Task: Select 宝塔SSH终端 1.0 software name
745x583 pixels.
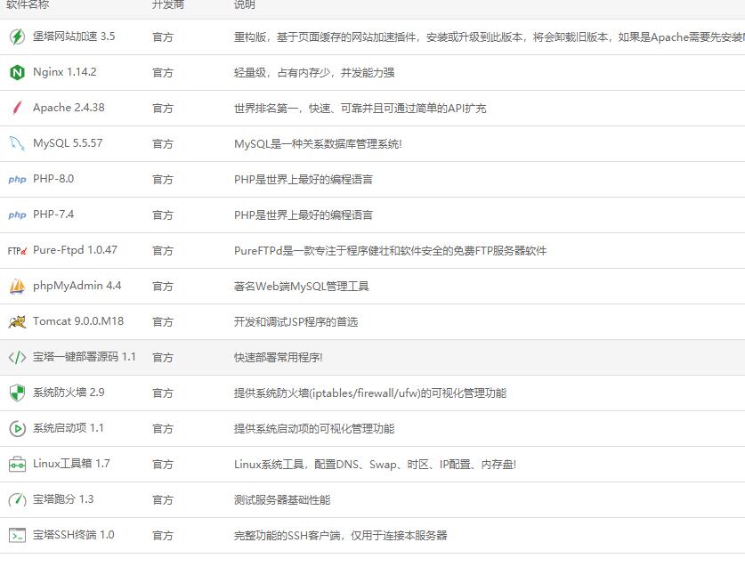Action: (73, 535)
